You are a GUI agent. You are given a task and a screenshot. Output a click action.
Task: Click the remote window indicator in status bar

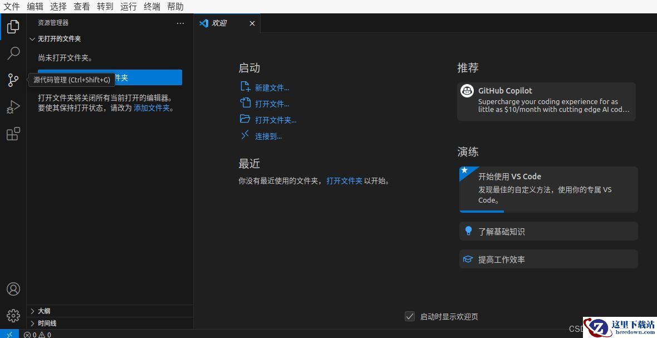click(x=9, y=334)
